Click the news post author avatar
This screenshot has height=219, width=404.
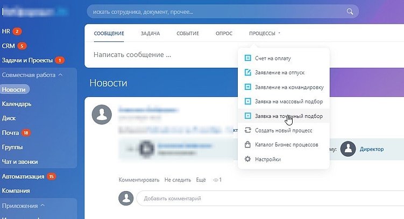[102, 115]
